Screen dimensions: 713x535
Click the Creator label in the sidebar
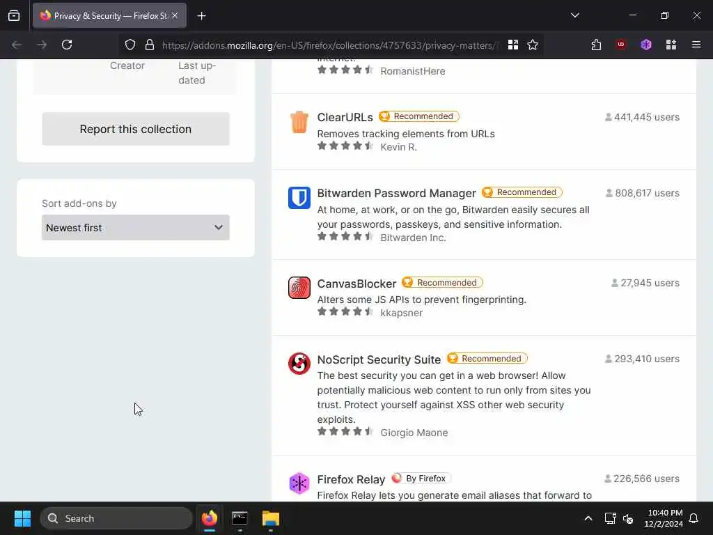pos(127,65)
